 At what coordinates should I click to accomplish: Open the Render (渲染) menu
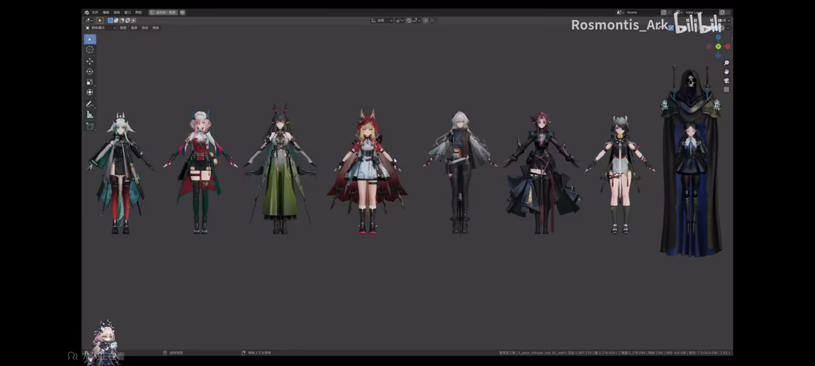117,12
